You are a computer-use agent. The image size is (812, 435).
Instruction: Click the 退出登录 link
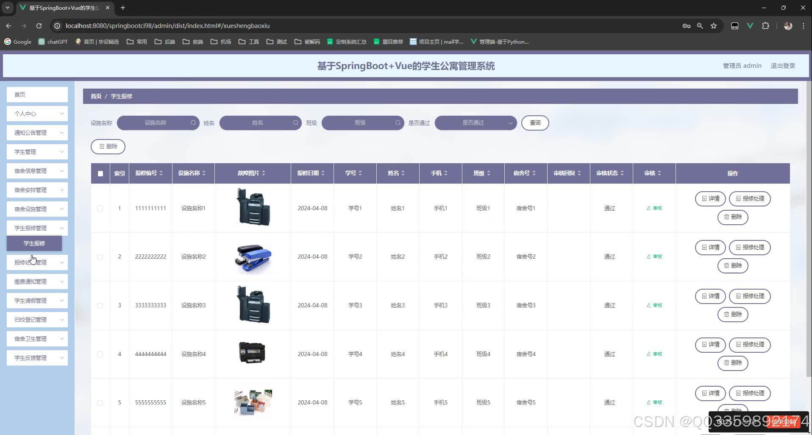pyautogui.click(x=783, y=66)
